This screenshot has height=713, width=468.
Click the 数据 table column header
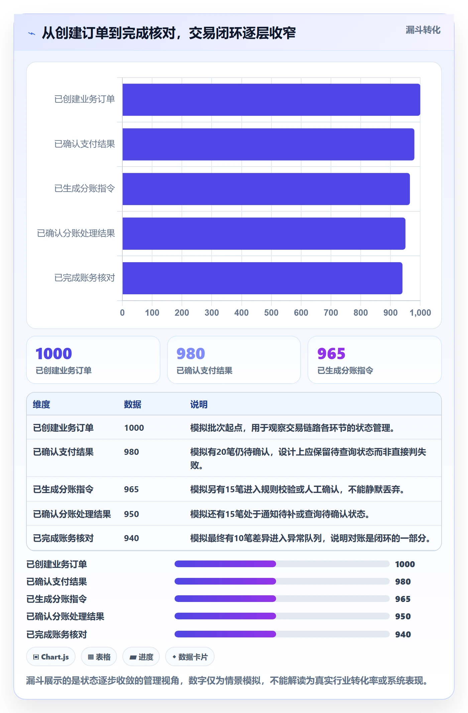133,404
